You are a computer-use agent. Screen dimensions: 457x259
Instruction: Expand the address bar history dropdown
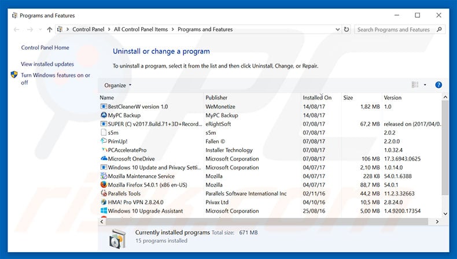click(x=337, y=29)
